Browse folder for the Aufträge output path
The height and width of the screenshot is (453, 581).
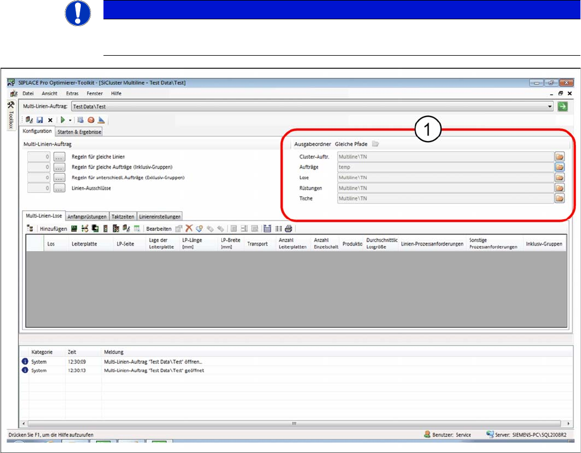click(x=559, y=167)
